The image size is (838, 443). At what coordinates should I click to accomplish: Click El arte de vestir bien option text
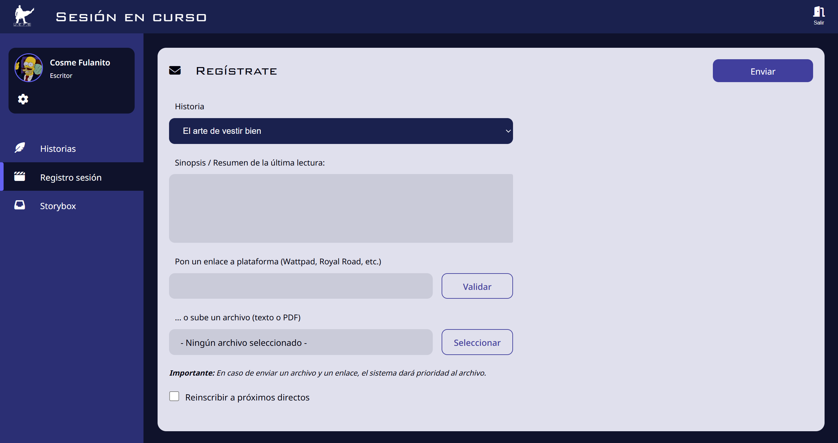pyautogui.click(x=222, y=131)
